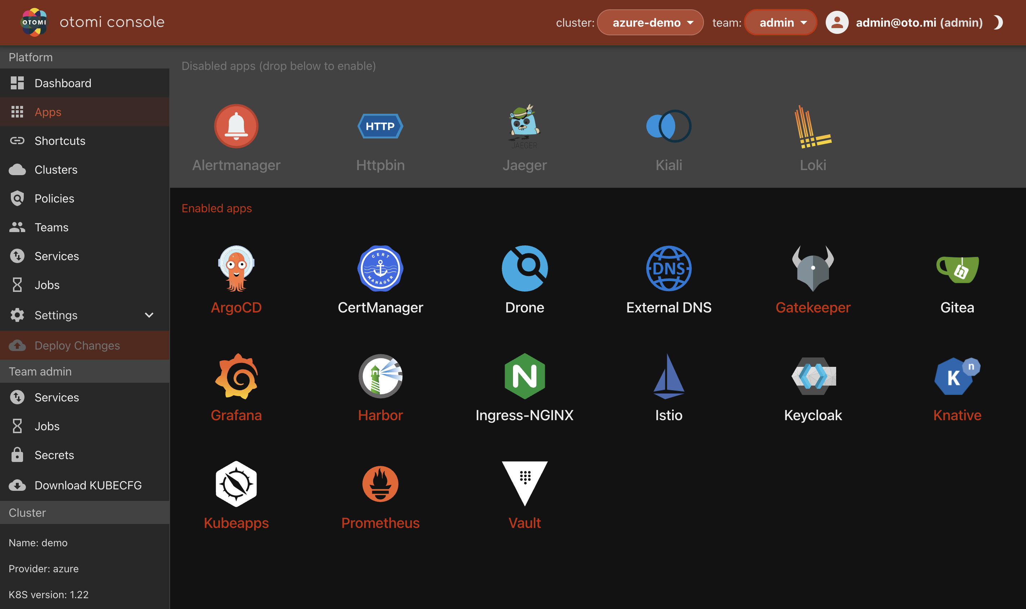Click the Deploy Changes button

[77, 346]
